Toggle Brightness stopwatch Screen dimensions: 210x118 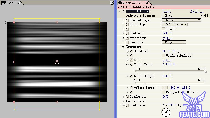coord(127,38)
